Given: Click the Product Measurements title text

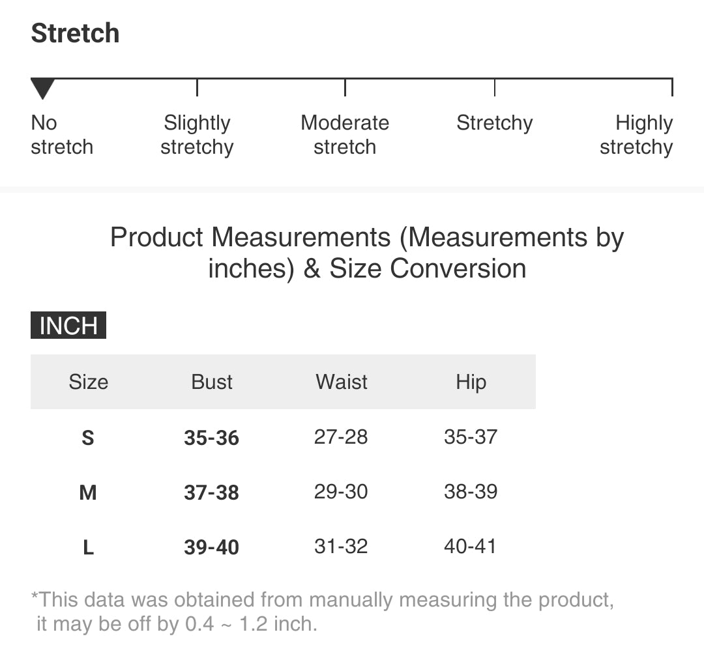Looking at the screenshot, I should [x=367, y=253].
